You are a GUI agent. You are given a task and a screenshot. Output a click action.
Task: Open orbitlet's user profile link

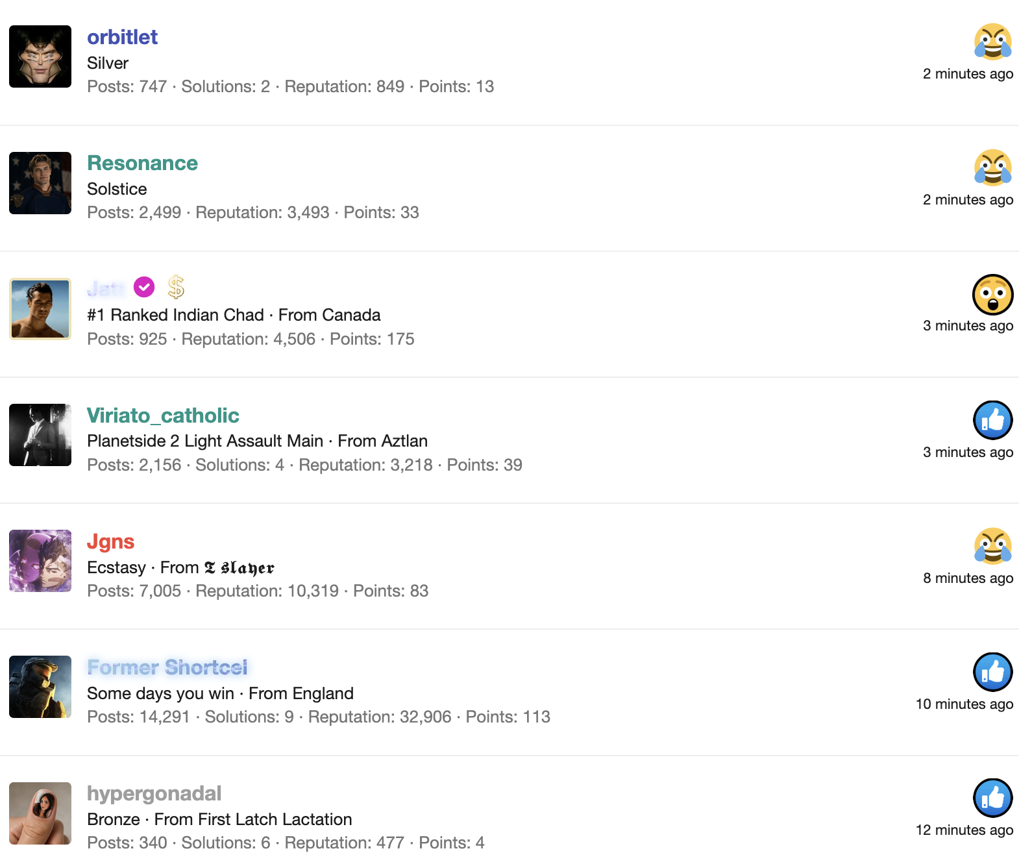click(122, 37)
